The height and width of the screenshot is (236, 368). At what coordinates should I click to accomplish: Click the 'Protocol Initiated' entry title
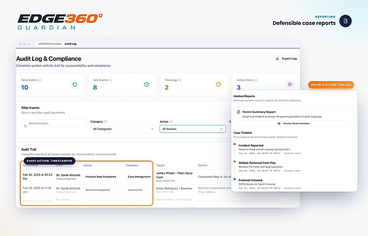tap(250, 180)
